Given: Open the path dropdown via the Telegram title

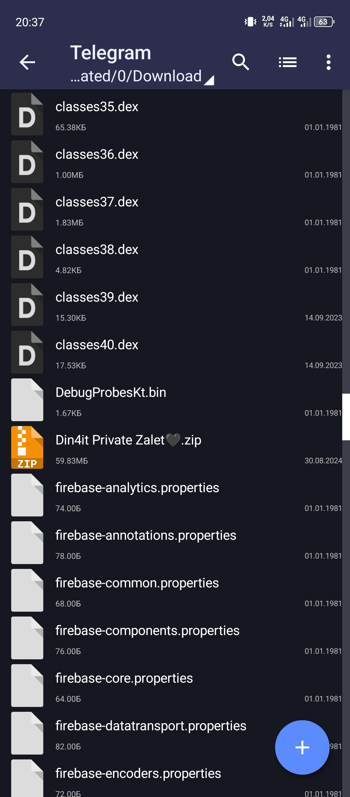Looking at the screenshot, I should tap(111, 53).
